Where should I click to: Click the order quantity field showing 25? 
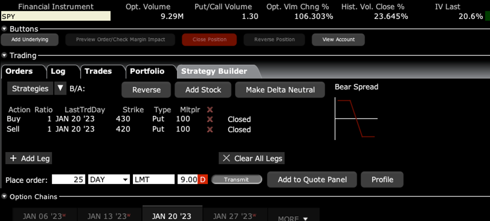tap(68, 180)
